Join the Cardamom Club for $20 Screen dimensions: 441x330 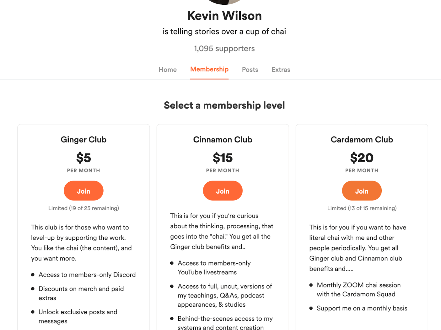pos(362,190)
